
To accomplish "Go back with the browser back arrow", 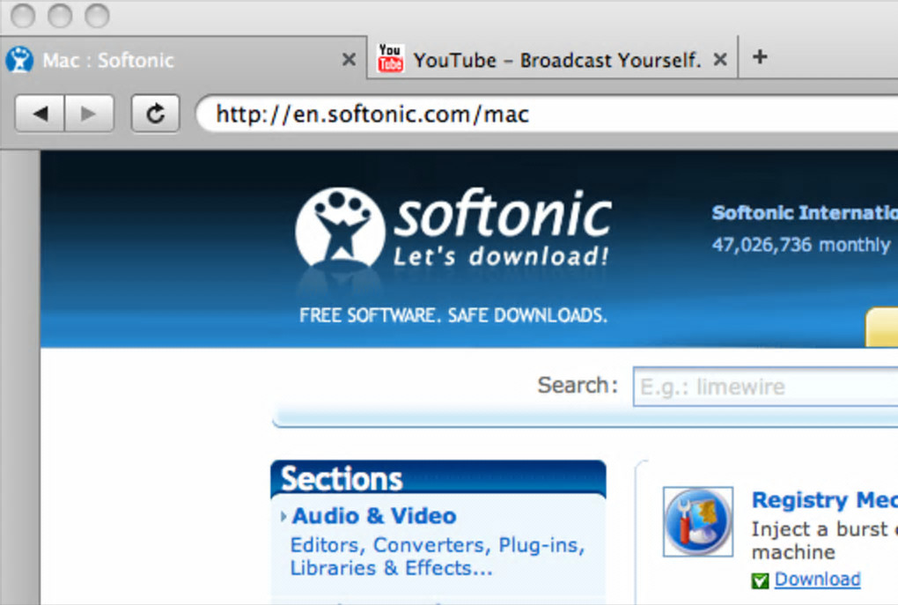I will 40,114.
